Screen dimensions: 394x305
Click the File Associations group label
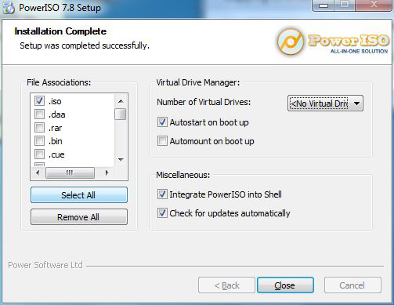59,82
